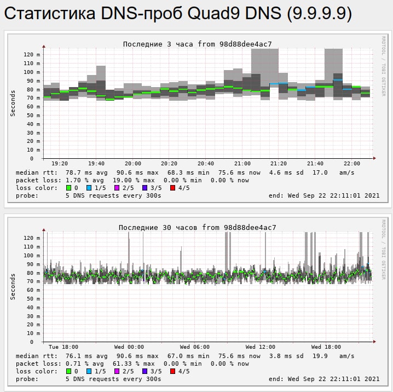Screen dimensions: 393x392
Task: Click the Wed 18:00 axis label
Action: [326, 347]
